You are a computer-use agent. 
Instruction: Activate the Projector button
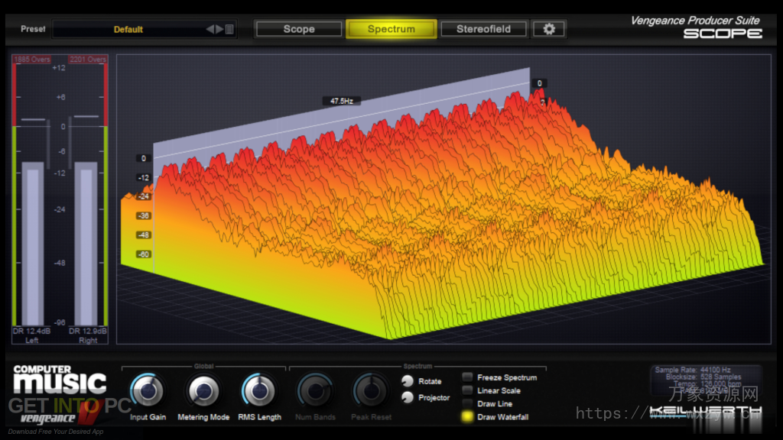tap(406, 397)
